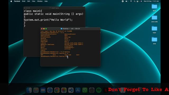Open Visual Studio Code from the Dock
This screenshot has width=169, height=95.
[x=71, y=90]
